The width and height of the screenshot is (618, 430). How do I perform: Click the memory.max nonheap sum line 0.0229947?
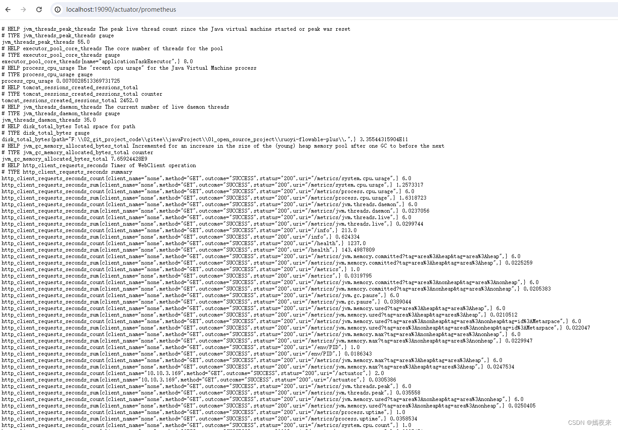(x=267, y=341)
